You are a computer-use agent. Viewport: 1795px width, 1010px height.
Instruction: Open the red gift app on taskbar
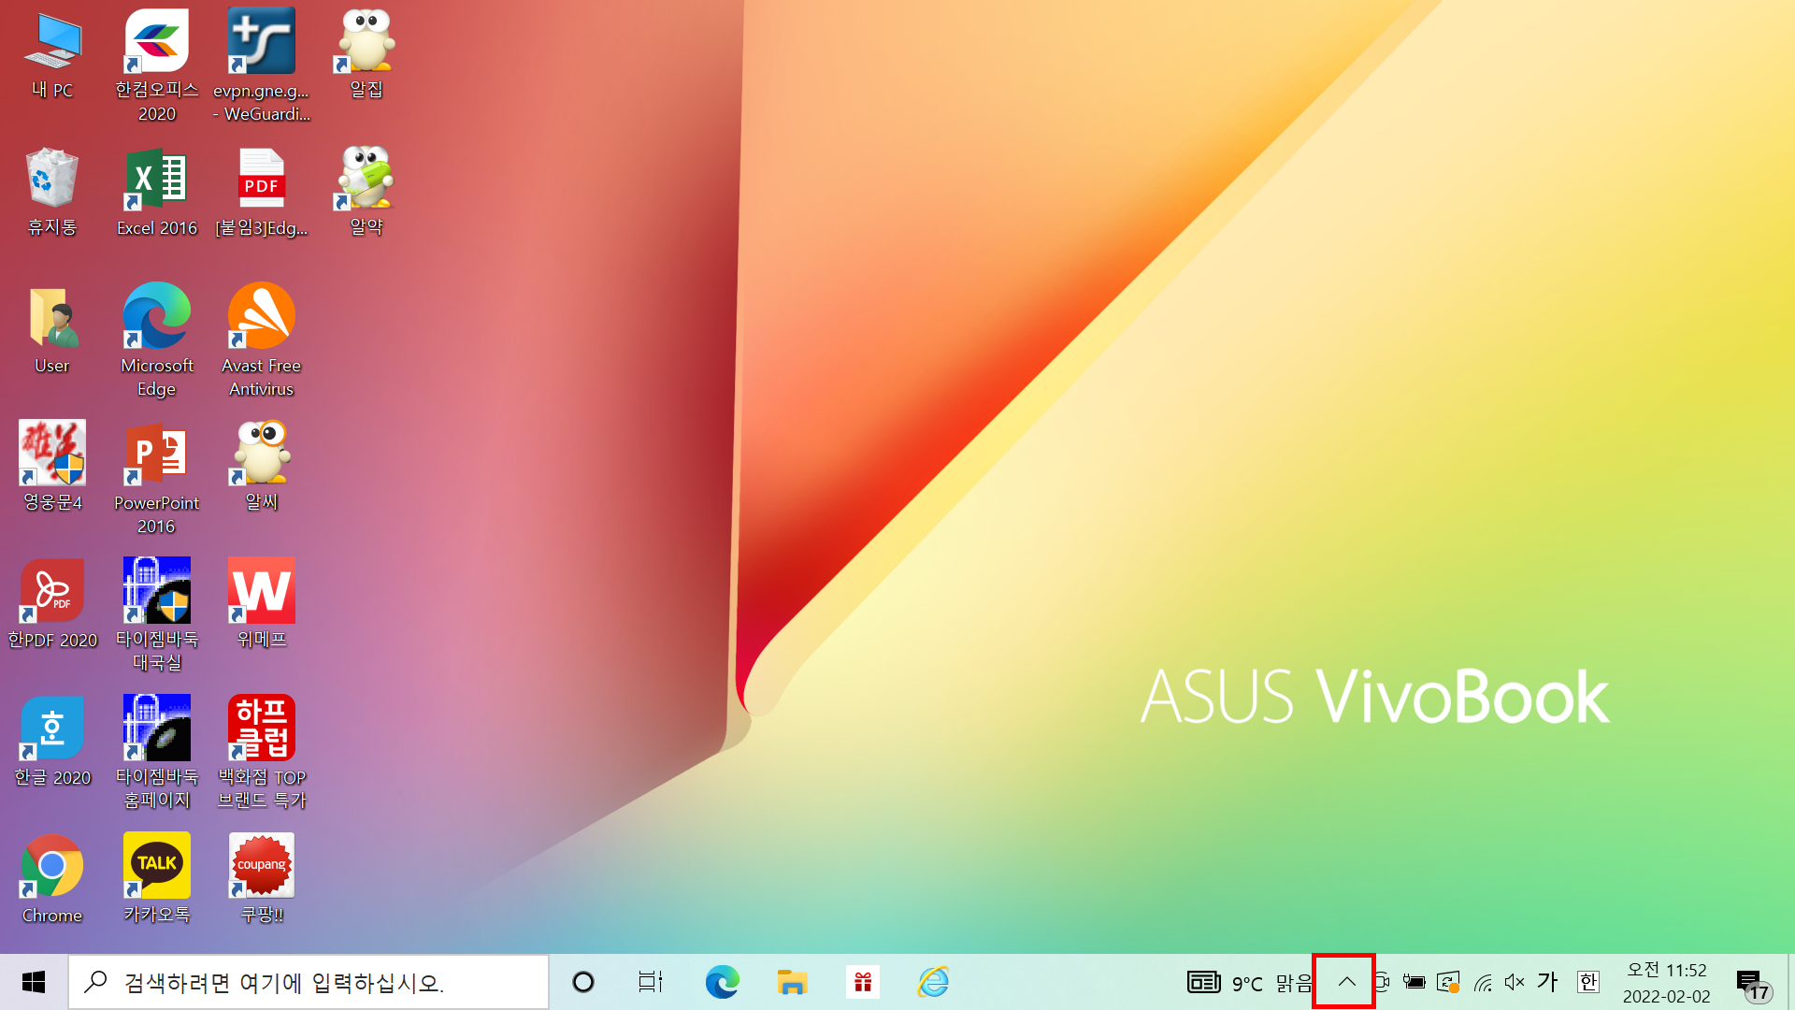pos(862,982)
